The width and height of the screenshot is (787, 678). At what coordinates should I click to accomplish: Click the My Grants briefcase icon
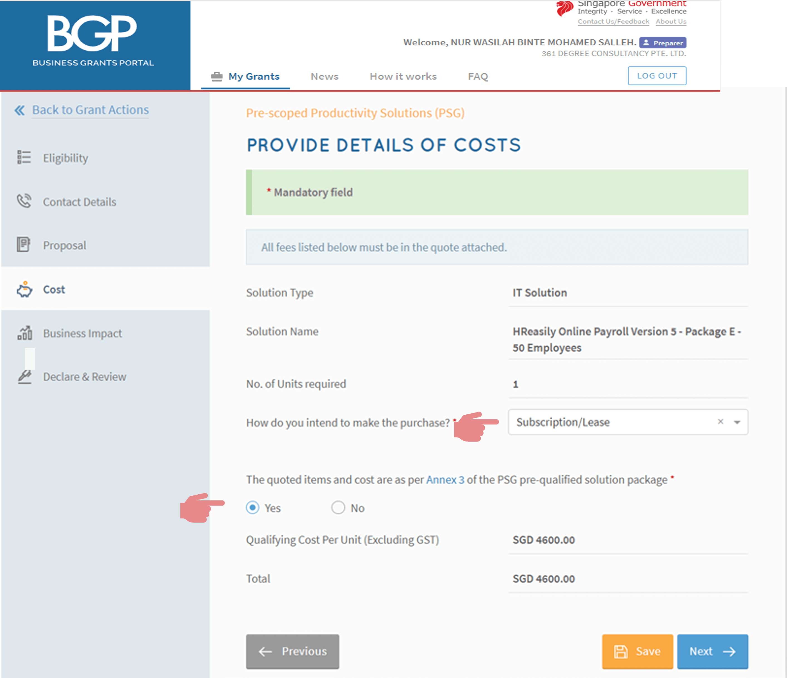(217, 77)
